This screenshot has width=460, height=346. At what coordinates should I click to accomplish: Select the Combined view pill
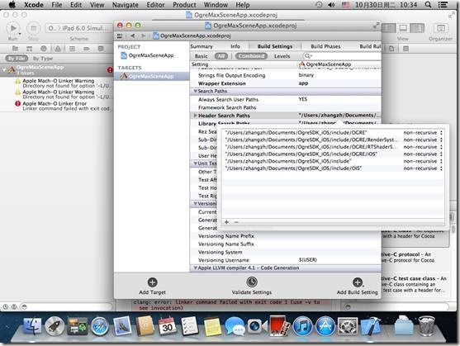tap(251, 56)
